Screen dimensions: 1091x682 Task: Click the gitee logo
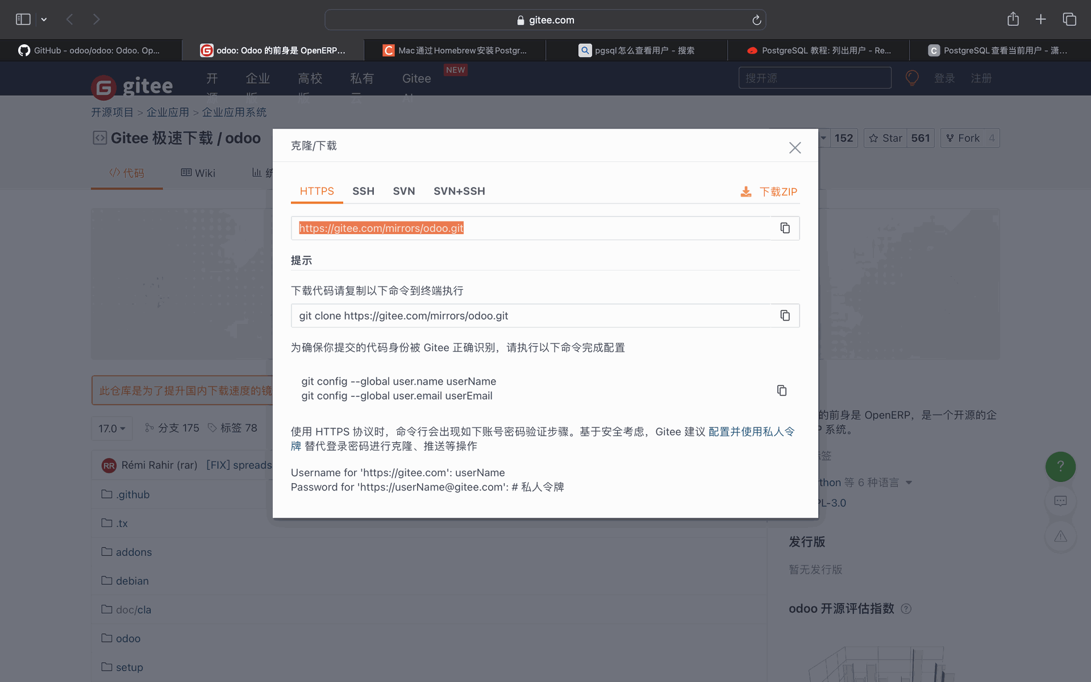pos(132,86)
